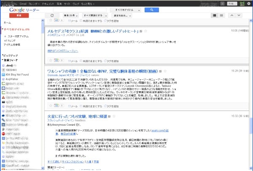Select ホーム in sidebar

click(7, 23)
